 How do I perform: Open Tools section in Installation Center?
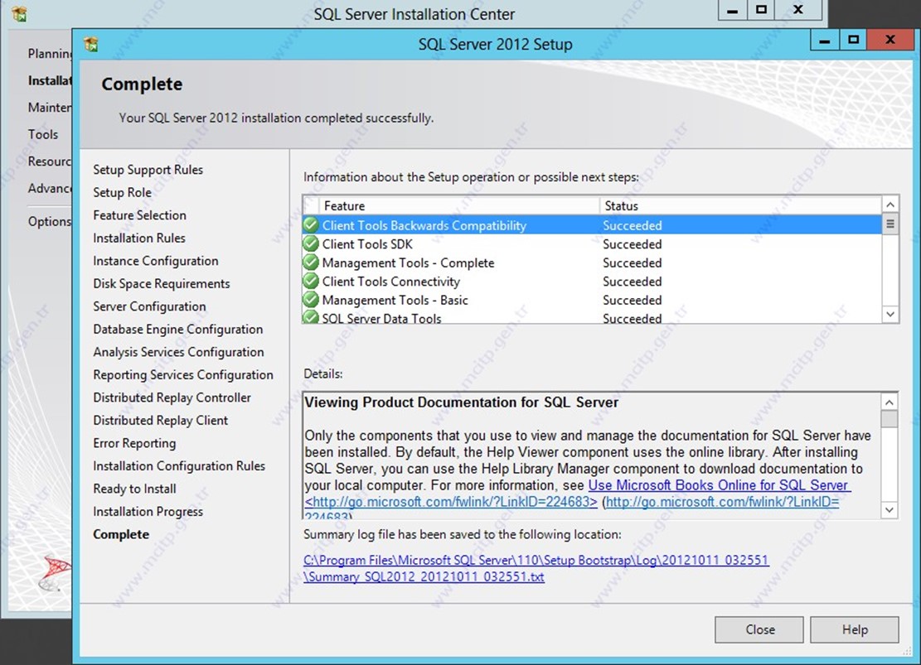coord(43,134)
